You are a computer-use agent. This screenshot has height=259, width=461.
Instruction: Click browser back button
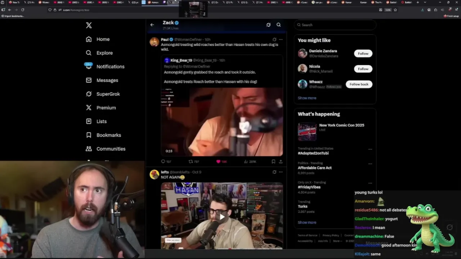pyautogui.click(x=9, y=10)
